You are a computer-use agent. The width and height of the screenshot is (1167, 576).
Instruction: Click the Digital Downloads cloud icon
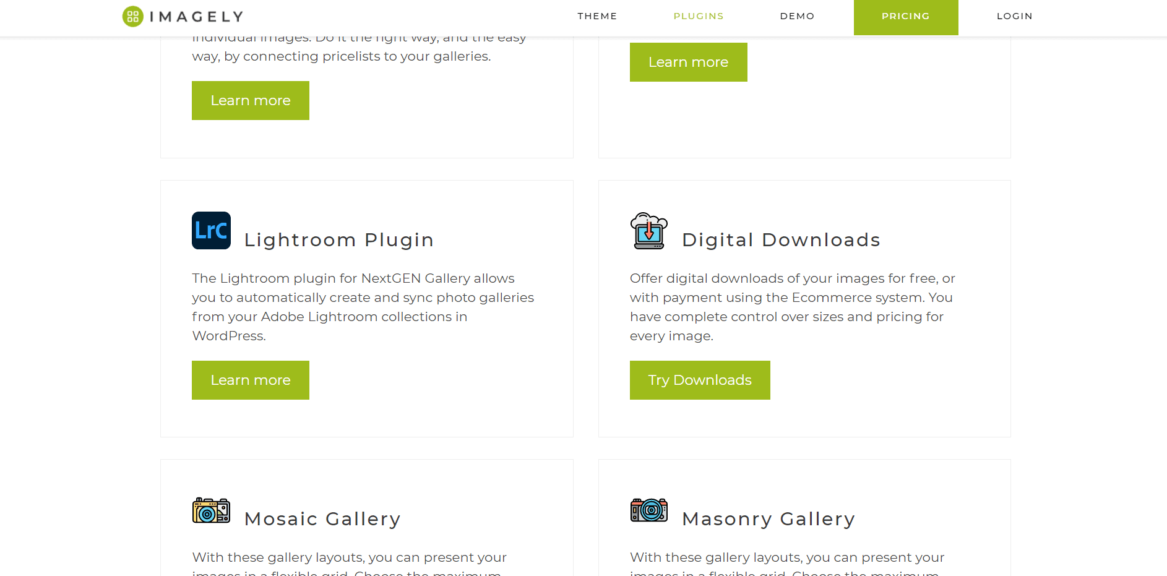649,231
